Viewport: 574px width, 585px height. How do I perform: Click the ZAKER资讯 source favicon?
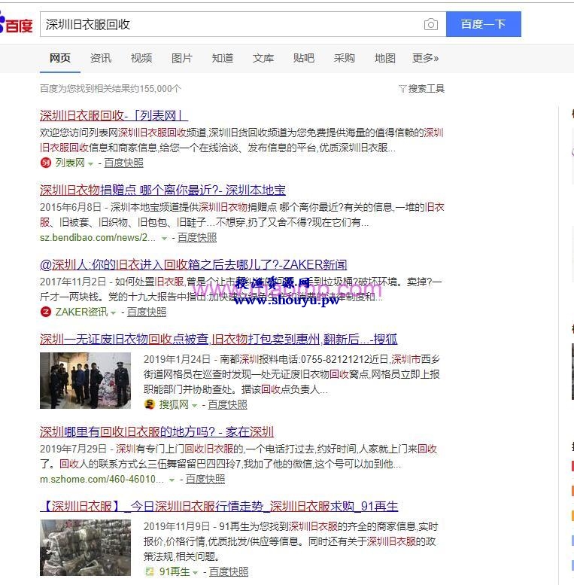[45, 312]
